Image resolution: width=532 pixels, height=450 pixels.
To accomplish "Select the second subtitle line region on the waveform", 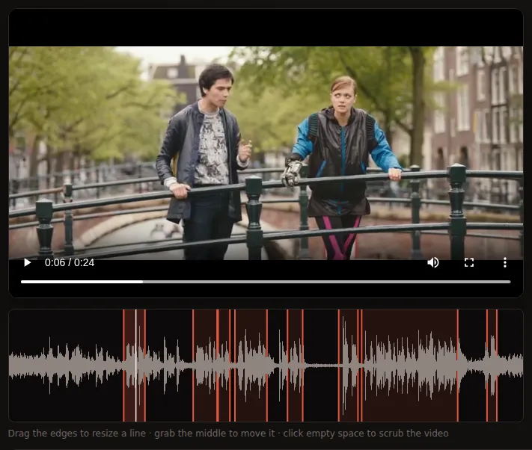I will click(x=205, y=366).
